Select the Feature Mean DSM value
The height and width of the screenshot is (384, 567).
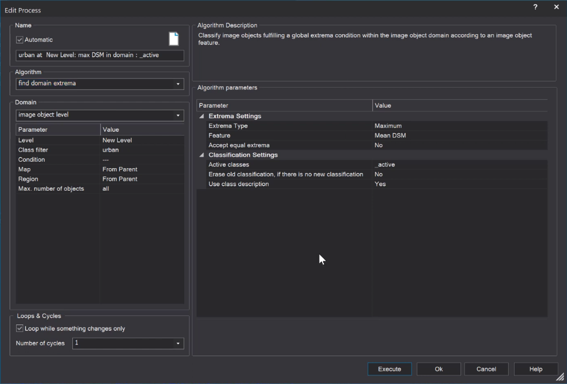[459, 135]
